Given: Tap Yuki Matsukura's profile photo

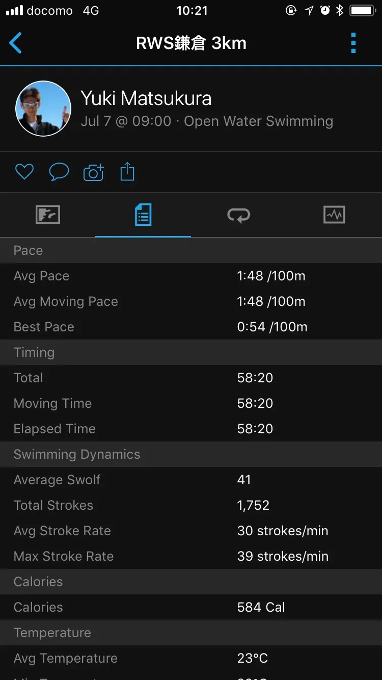Looking at the screenshot, I should (43, 108).
